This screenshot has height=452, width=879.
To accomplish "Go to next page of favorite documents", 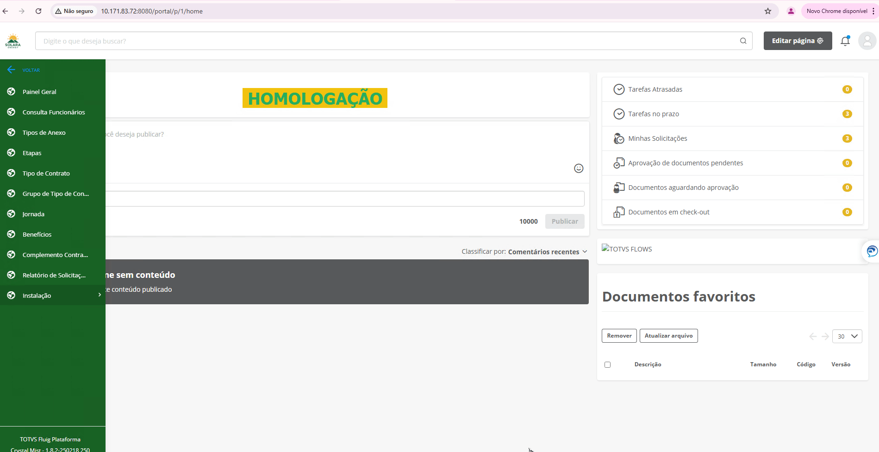I will (x=825, y=336).
